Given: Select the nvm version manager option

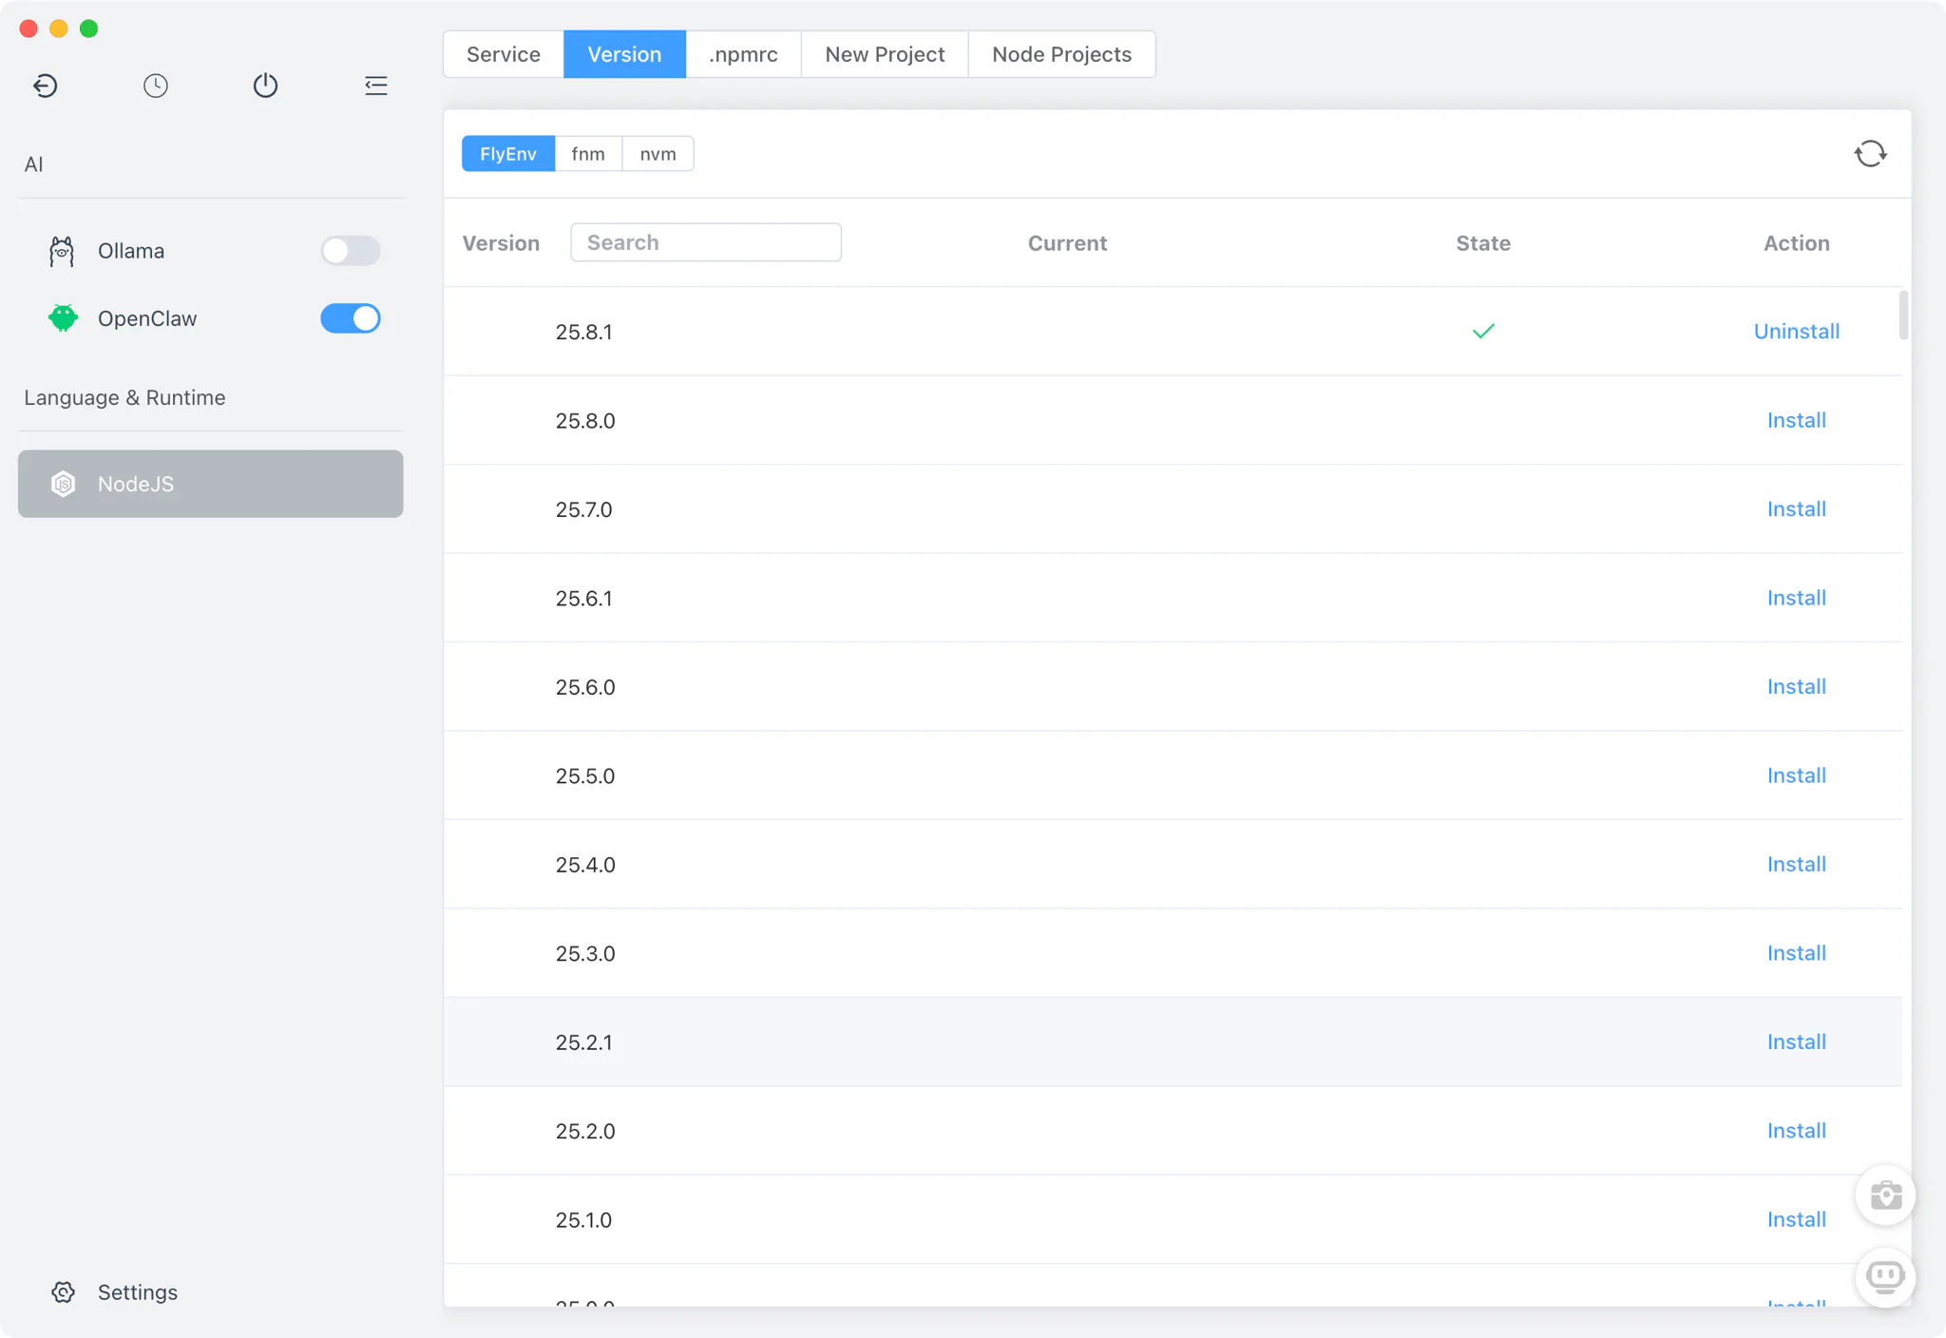Looking at the screenshot, I should click(658, 154).
